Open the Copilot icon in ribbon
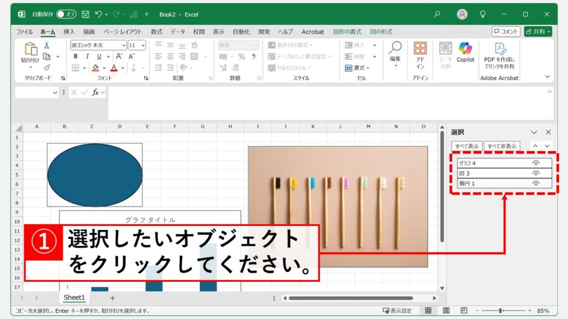568x319 pixels. [465, 52]
